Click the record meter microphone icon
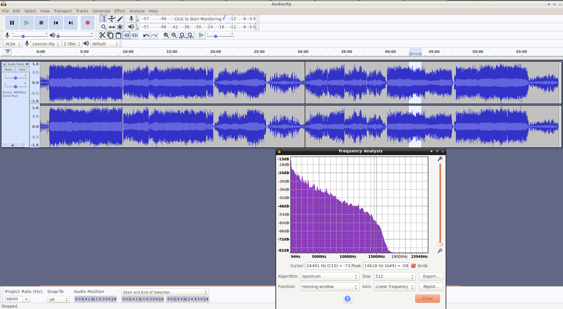563x309 pixels. (131, 19)
